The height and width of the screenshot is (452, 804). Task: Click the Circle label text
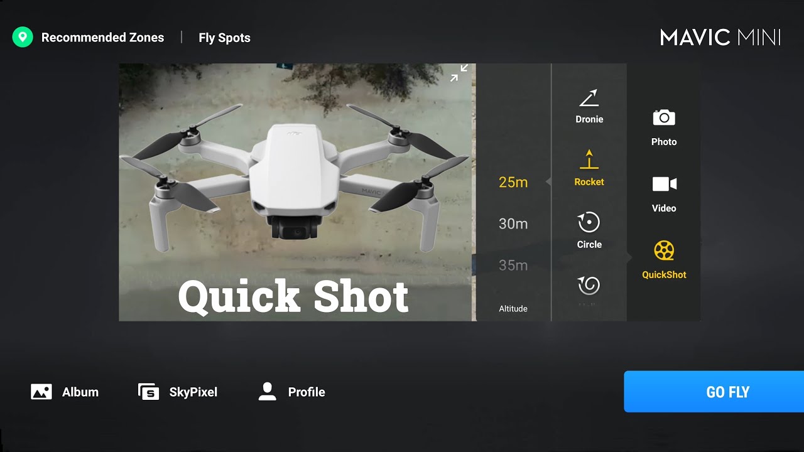coord(589,244)
